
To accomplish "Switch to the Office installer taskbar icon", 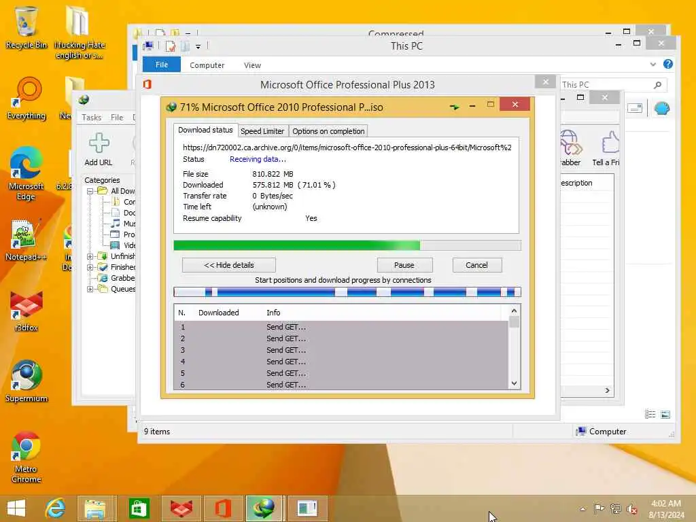I will (223, 508).
